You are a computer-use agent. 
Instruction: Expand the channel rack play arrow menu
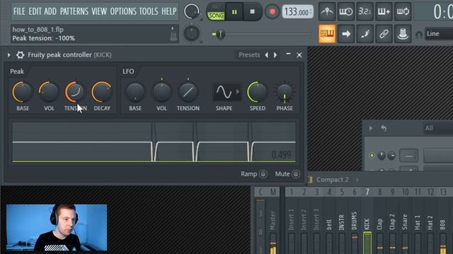[371, 128]
